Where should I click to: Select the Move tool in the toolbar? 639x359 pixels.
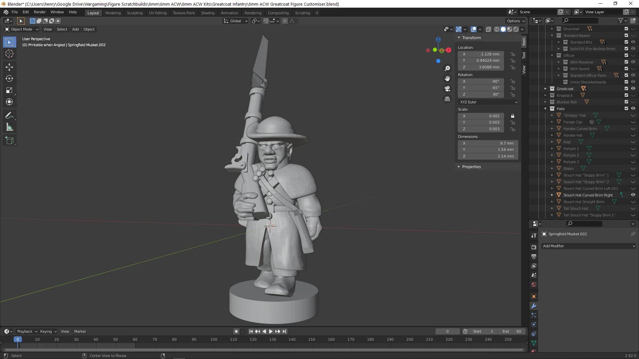9,67
